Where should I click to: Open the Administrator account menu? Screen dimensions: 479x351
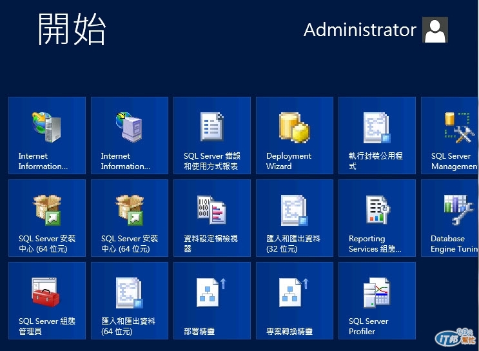376,30
